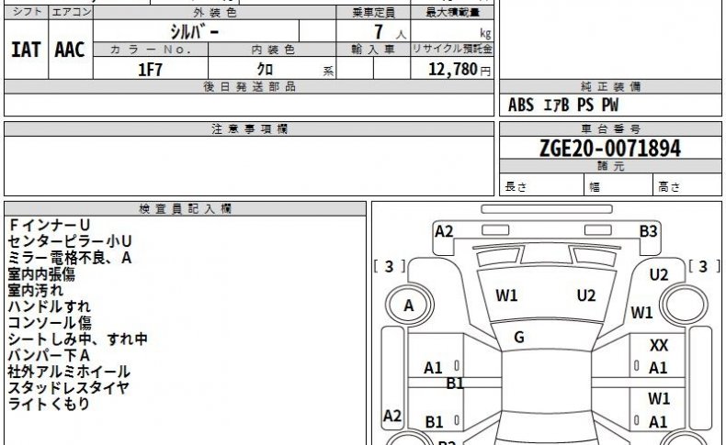
Task: Click the '外装色' header
Action: [215, 13]
